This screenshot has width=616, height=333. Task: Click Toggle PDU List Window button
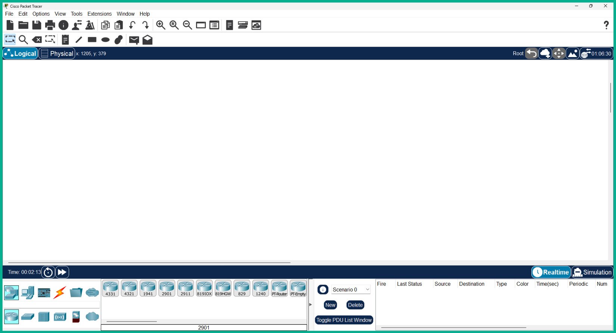[x=344, y=320]
